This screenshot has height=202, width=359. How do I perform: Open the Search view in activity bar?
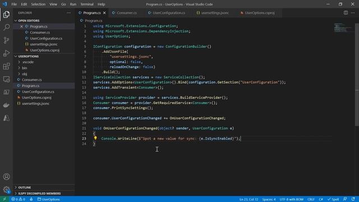tap(6, 27)
